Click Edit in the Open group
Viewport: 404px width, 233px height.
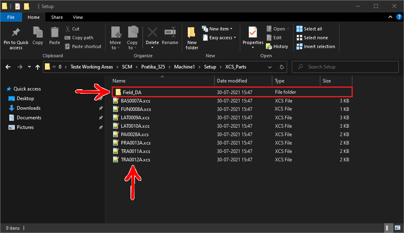click(x=274, y=38)
